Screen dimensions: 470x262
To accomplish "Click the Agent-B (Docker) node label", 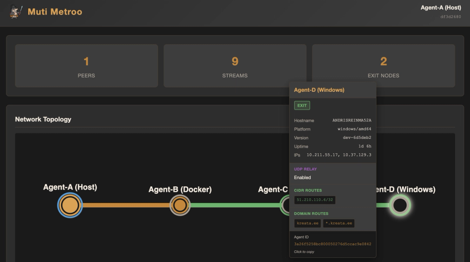I will [180, 190].
